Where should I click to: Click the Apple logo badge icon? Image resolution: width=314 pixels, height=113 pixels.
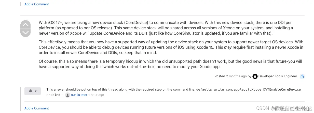pos(255,76)
